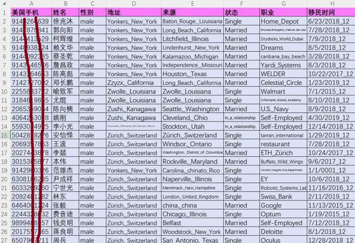Click the Swiss_Bank cell
Screen dimensions: 355x243
point(283,197)
